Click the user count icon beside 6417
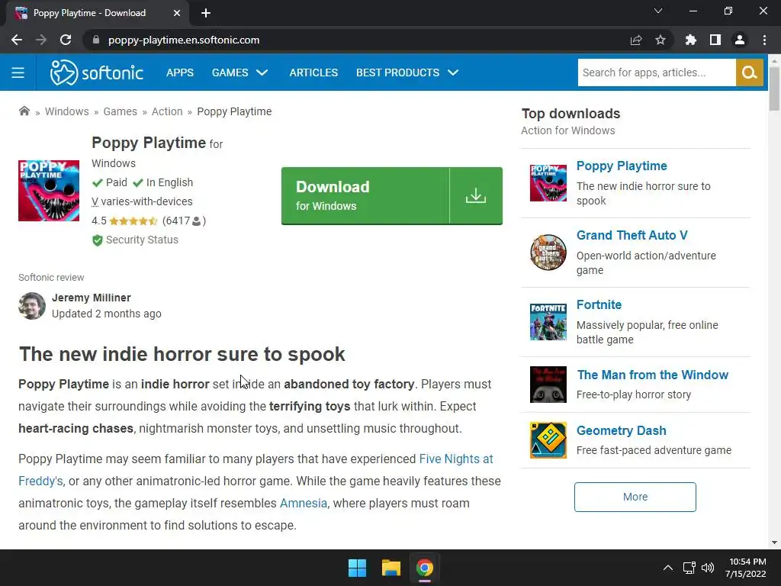The width and height of the screenshot is (781, 586). click(x=196, y=221)
